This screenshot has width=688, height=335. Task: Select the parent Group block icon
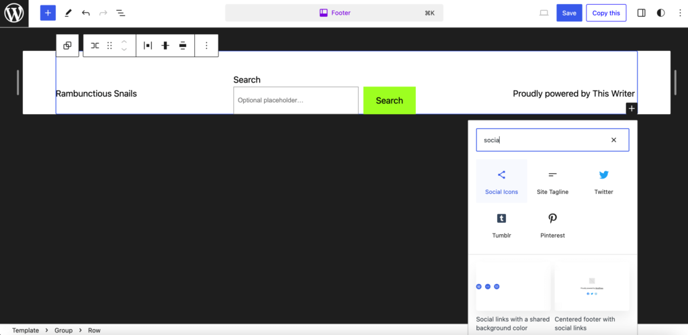(x=68, y=46)
